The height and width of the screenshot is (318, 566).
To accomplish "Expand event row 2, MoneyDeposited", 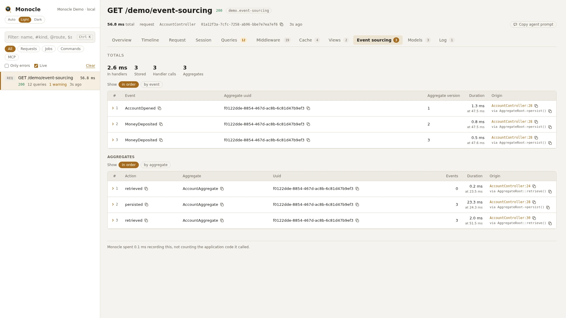I will (x=113, y=124).
